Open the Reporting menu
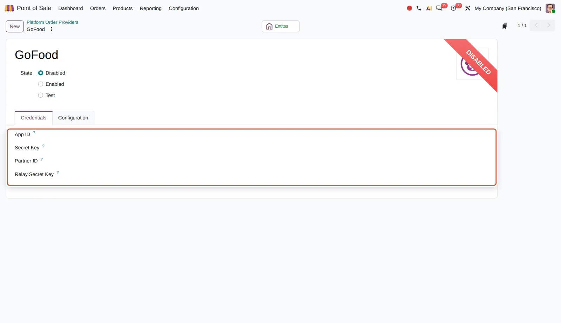This screenshot has width=561, height=323. click(x=151, y=8)
